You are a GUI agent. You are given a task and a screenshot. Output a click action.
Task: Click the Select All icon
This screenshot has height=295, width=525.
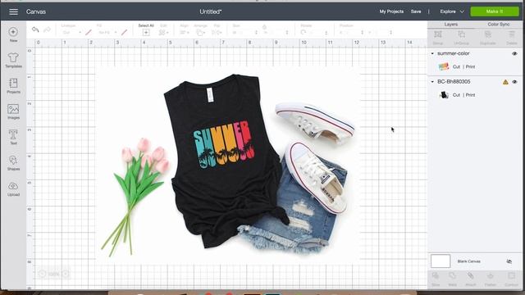tap(146, 33)
